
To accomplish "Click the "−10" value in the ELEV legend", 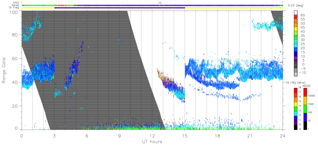I will point(302,73).
